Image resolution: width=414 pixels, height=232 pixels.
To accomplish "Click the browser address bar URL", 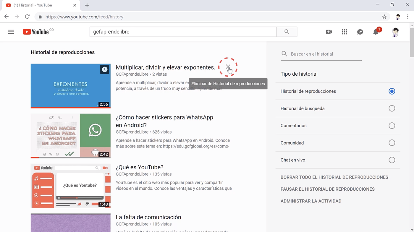I will coord(84,17).
